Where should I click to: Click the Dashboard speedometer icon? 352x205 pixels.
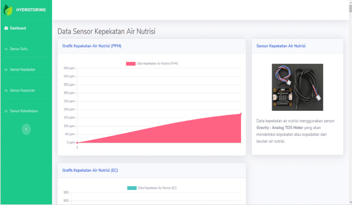pyautogui.click(x=6, y=28)
